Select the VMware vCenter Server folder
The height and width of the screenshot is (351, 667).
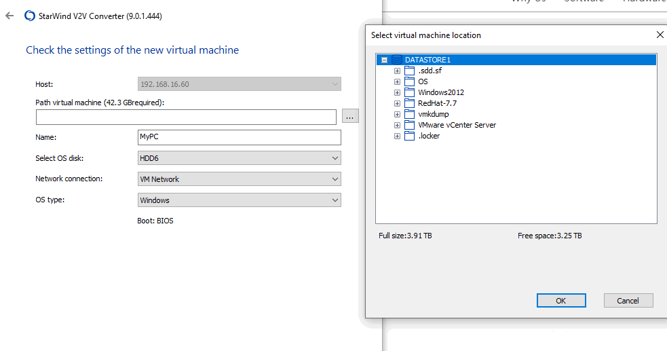coord(457,125)
